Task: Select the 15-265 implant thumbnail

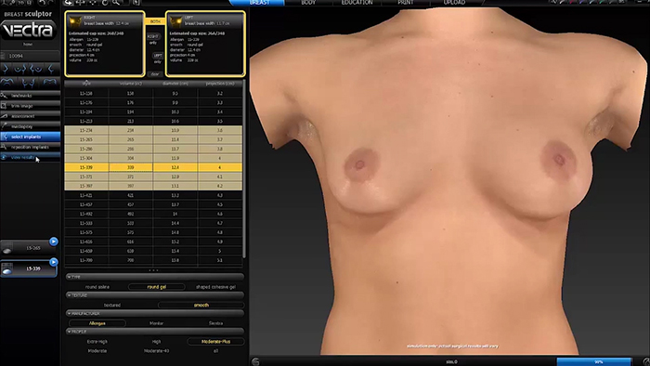Action: (x=28, y=248)
